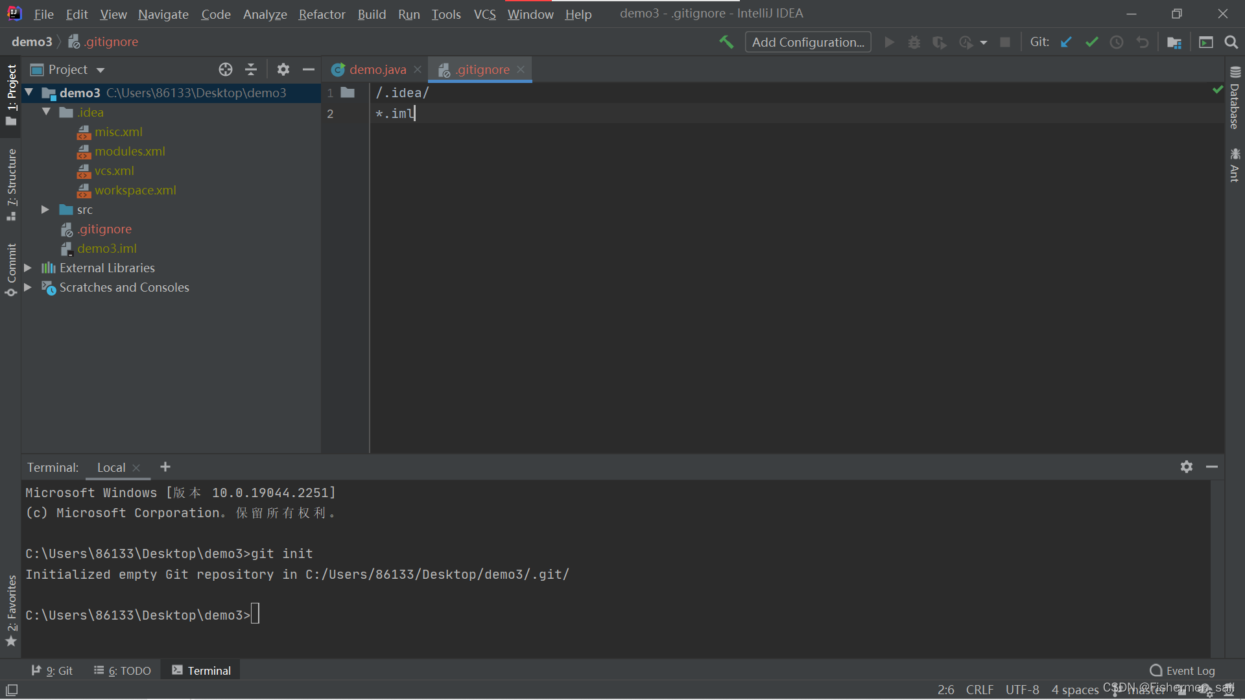Click the Git checkmark commit icon
The height and width of the screenshot is (700, 1245).
click(1092, 43)
